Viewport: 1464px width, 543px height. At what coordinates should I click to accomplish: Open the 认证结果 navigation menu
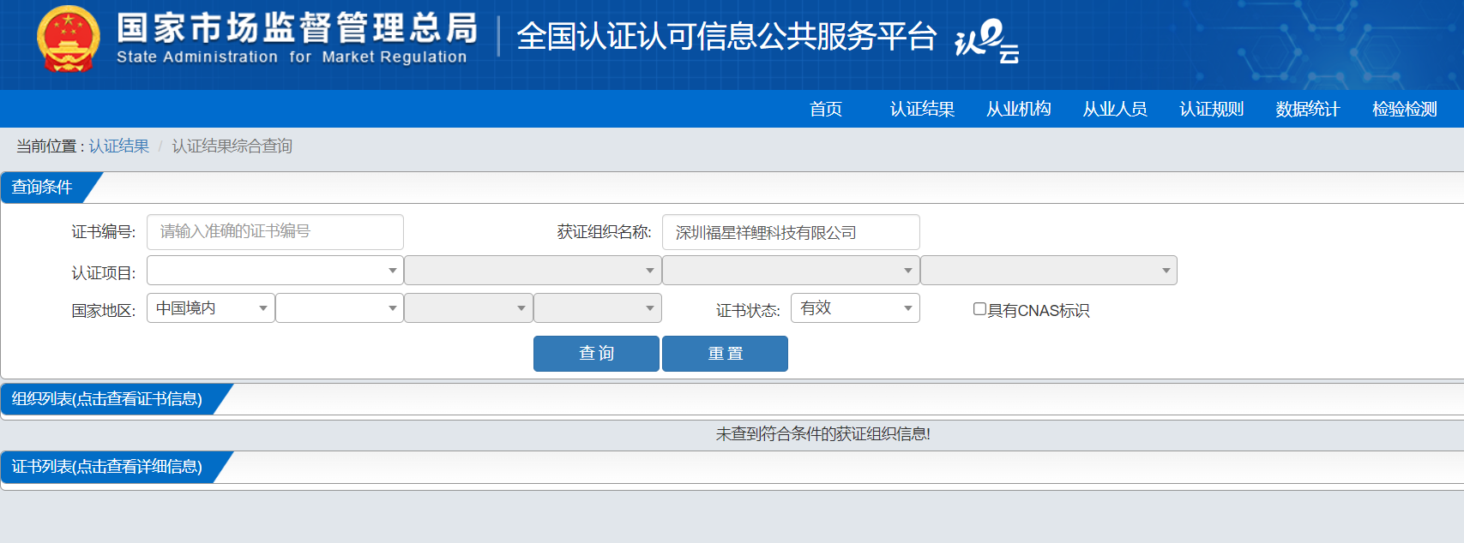pyautogui.click(x=922, y=109)
